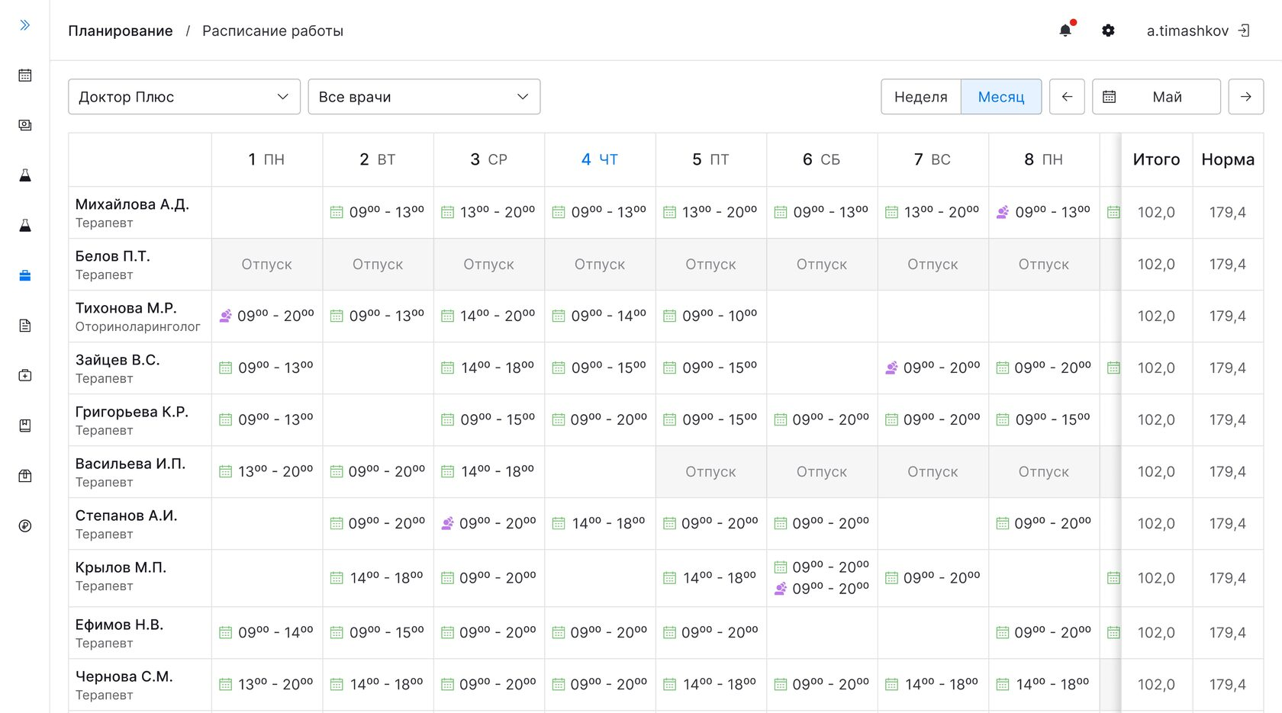Open the medical kit sidebar icon
This screenshot has width=1282, height=713.
coord(25,375)
